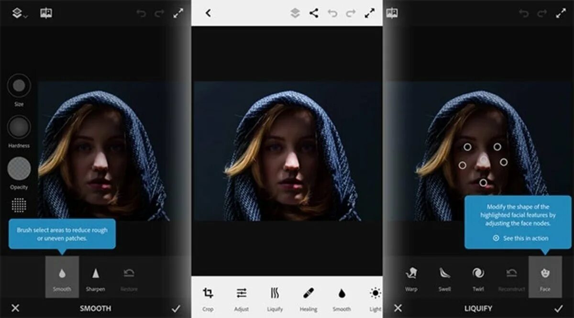Screen dimensions: 574x318
Task: Toggle the dotted mask overlay icon
Action: click(x=19, y=205)
